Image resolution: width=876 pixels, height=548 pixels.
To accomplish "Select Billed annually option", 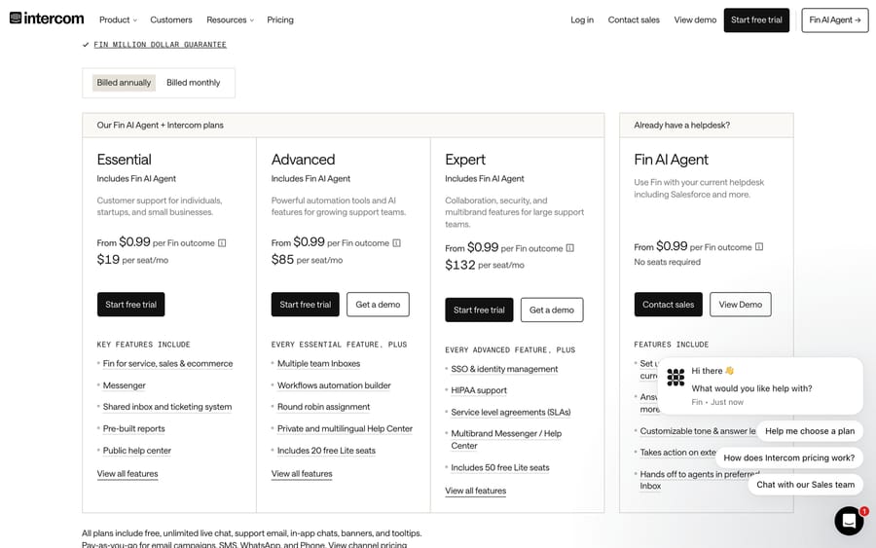I will coord(124,83).
